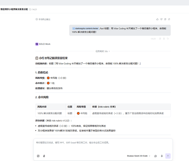The image size is (189, 161).
Task: Click the text 建议修改后发布
Action: [55, 88]
